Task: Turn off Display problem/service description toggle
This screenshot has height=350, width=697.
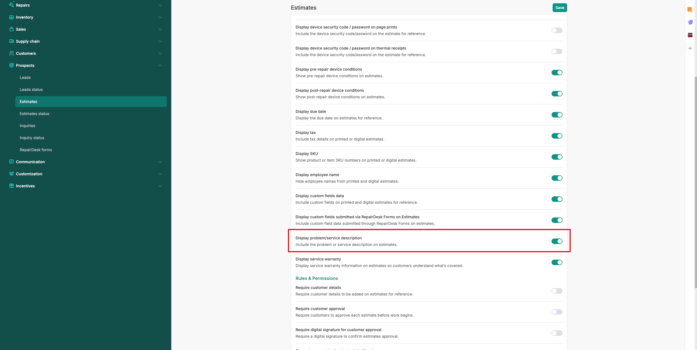Action: coord(557,241)
